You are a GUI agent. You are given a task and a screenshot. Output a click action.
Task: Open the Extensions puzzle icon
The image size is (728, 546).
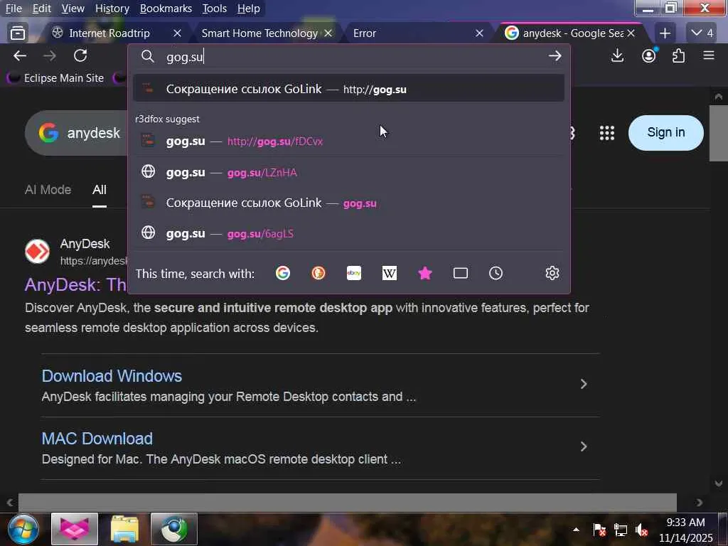(678, 56)
